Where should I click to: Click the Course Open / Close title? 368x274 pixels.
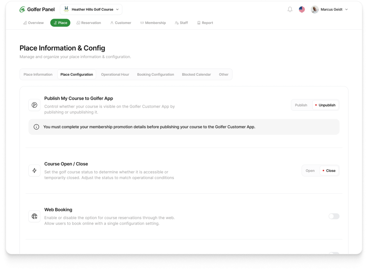tap(66, 164)
